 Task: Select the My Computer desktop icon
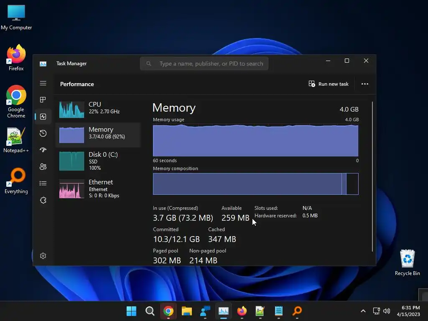16,18
